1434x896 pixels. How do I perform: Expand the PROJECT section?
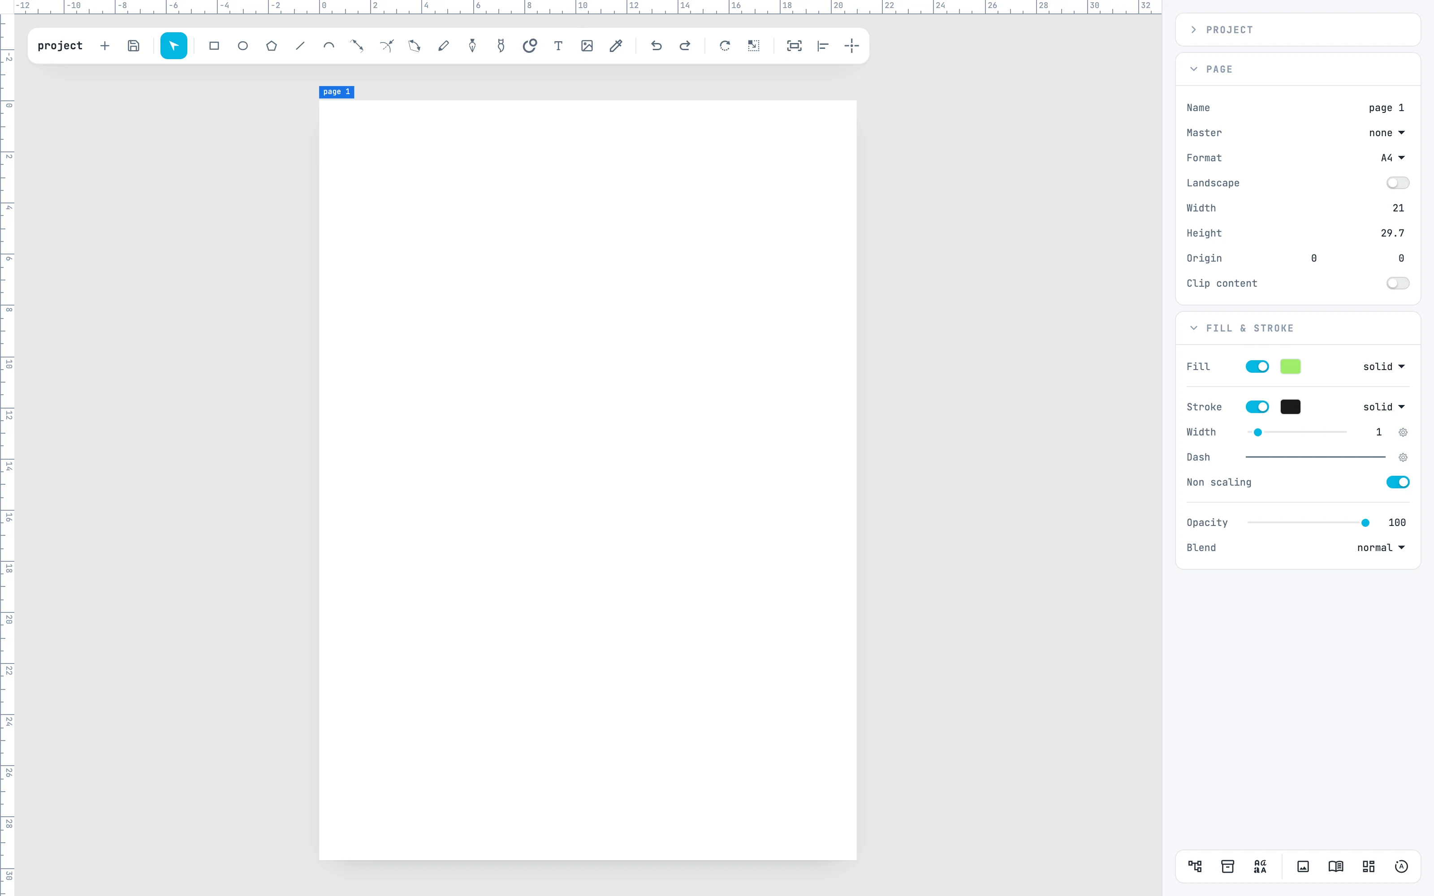(1298, 30)
